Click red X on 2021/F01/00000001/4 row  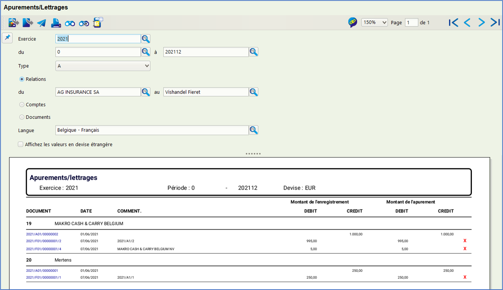coord(465,249)
